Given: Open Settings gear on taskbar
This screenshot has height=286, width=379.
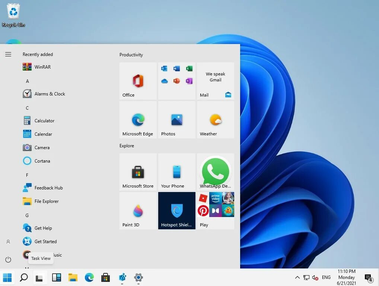Looking at the screenshot, I should coord(138,277).
